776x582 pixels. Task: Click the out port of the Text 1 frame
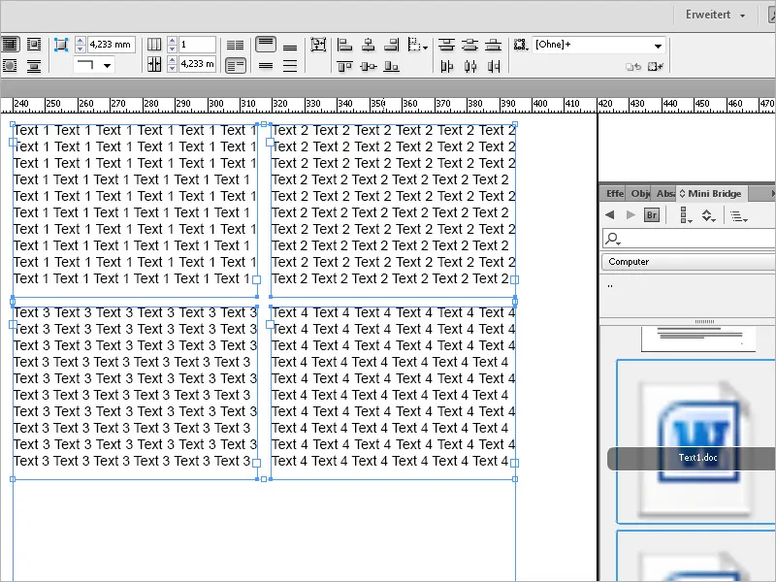point(256,280)
